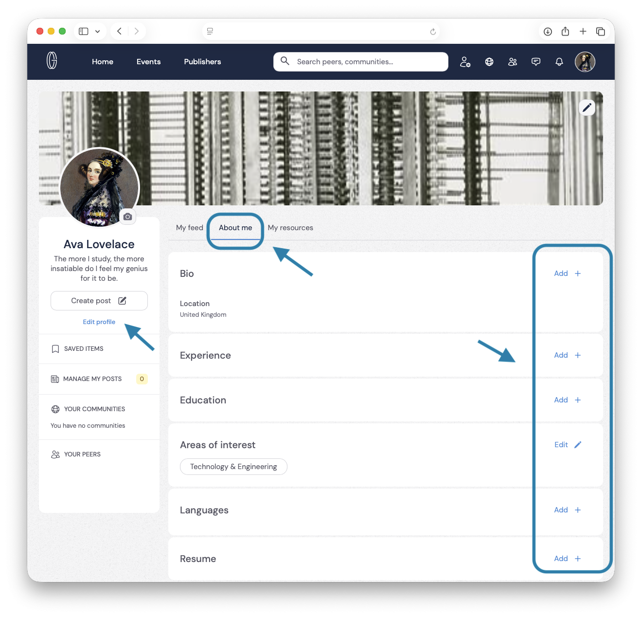The width and height of the screenshot is (642, 618).
Task: Edit cover image with pencil icon
Action: click(587, 108)
